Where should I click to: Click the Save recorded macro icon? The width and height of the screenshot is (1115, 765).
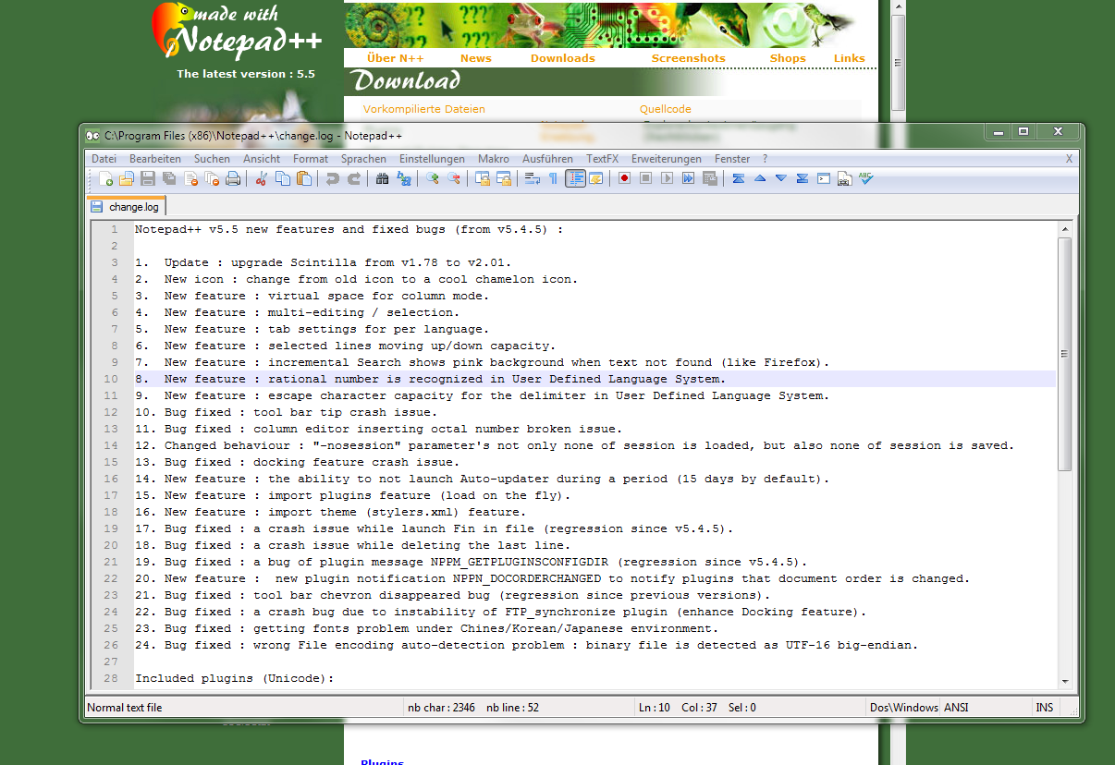point(709,178)
